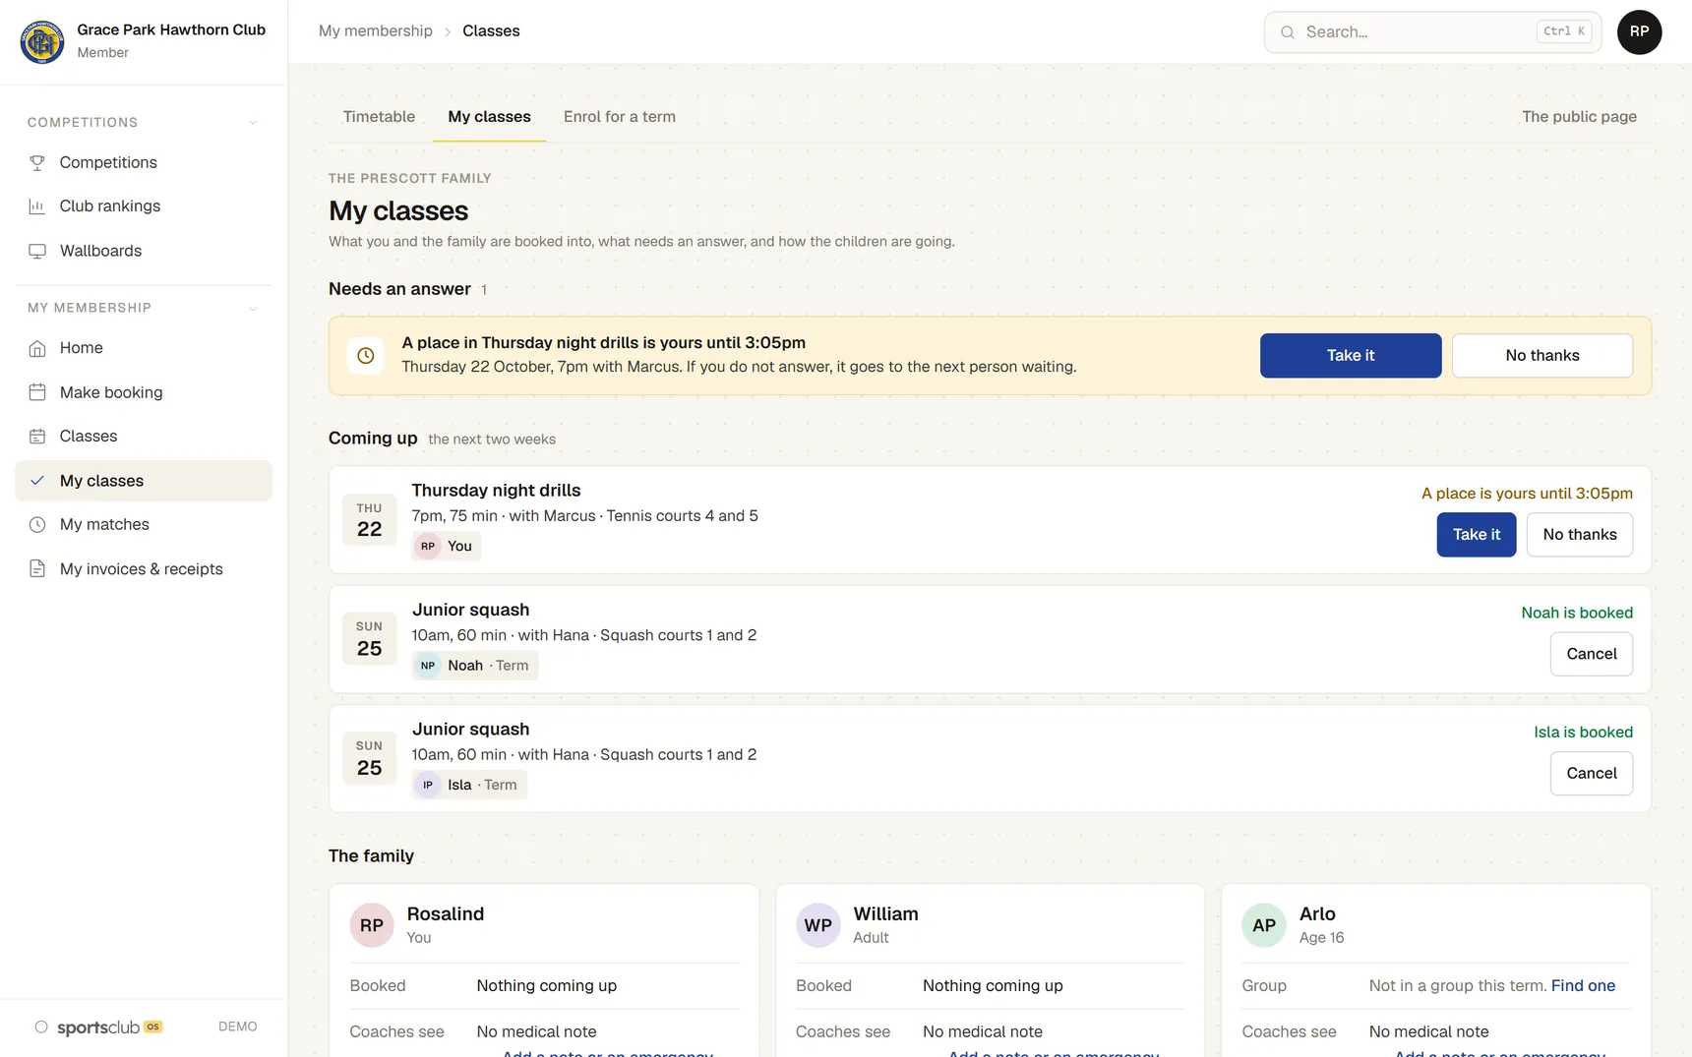Collapse the Competitions sidebar section

click(253, 123)
